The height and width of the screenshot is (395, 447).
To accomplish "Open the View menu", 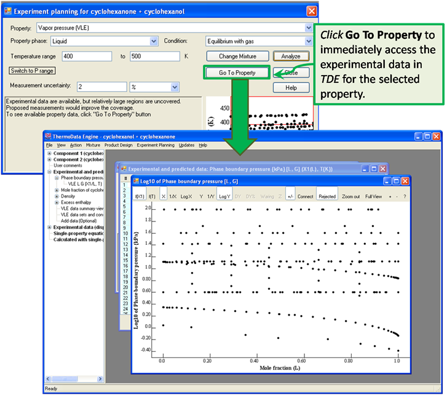I will (x=61, y=145).
